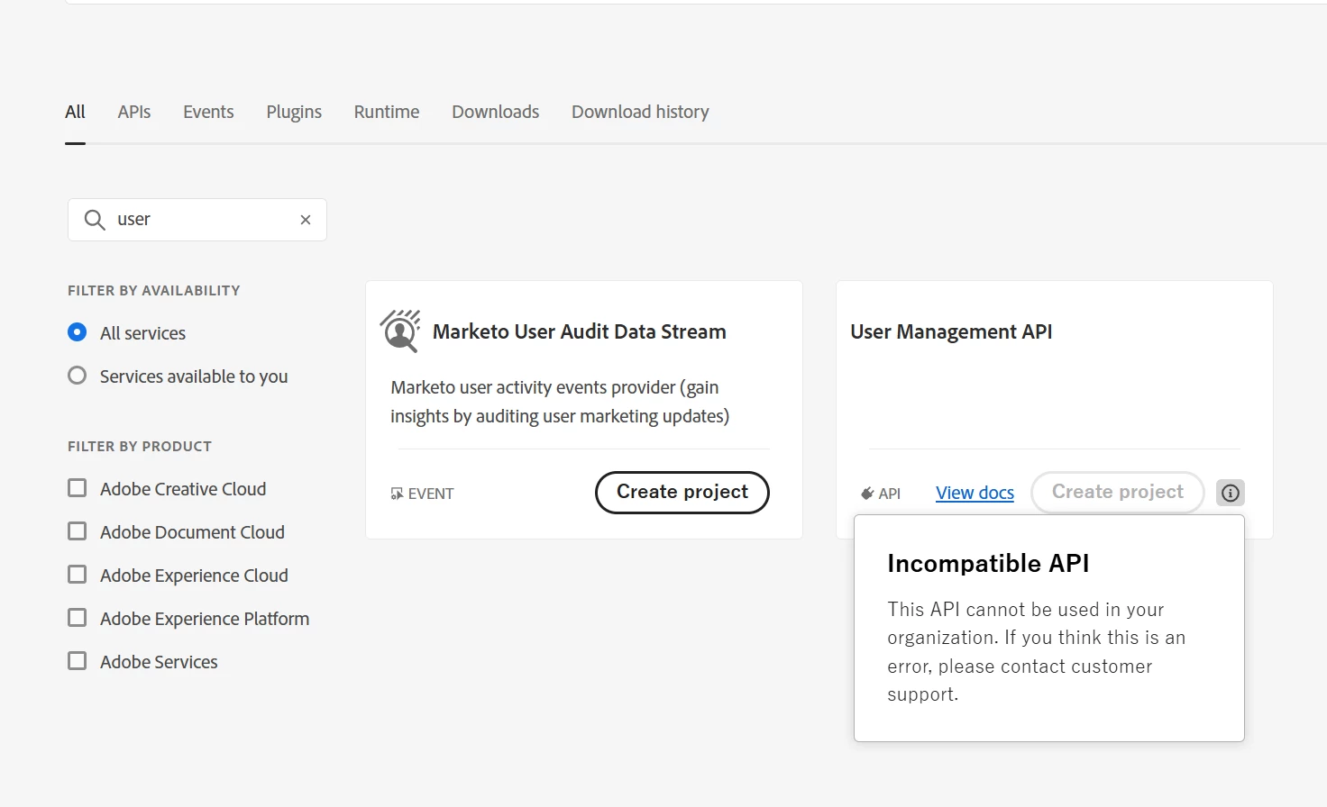Open the Plugins tab

pos(294,112)
